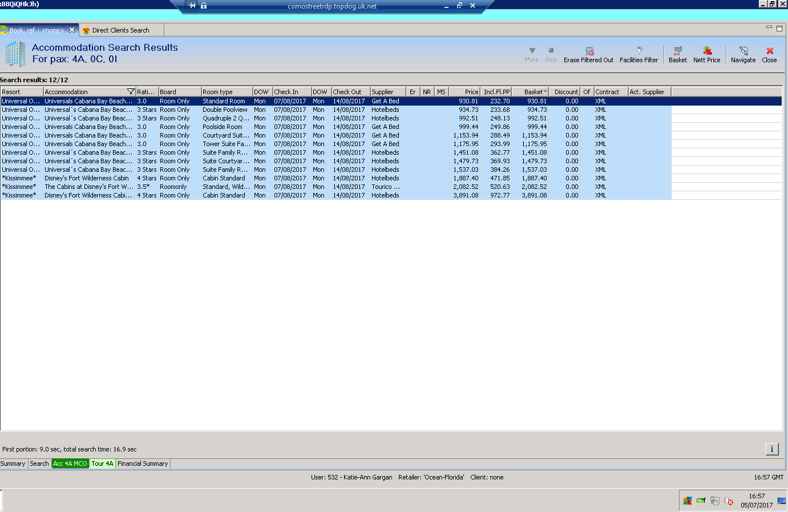Sort by the Board column header

click(180, 92)
